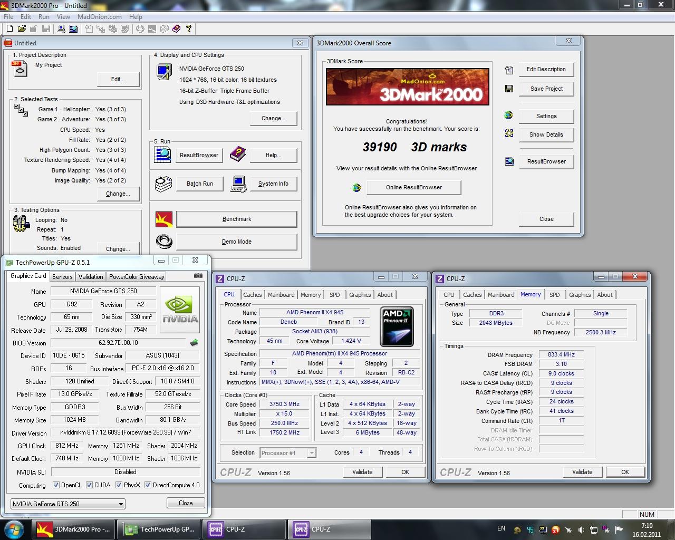Click the yellow question mark toolbar icon
This screenshot has width=675, height=540.
pos(189,28)
